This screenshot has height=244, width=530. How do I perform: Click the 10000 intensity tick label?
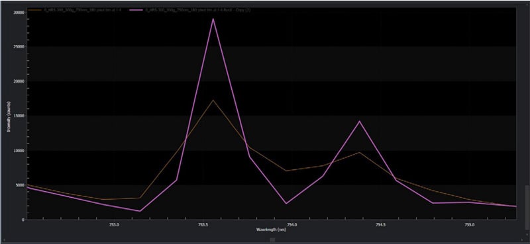tap(19, 151)
